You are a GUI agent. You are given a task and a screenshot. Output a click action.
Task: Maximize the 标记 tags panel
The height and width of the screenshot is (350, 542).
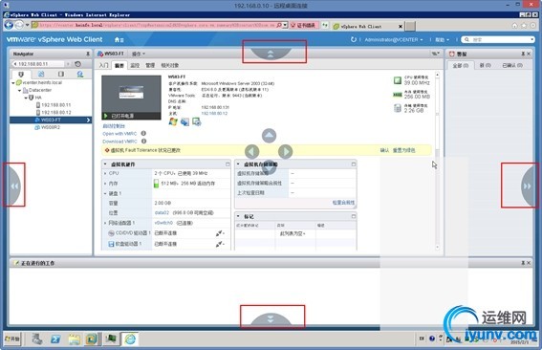354,216
